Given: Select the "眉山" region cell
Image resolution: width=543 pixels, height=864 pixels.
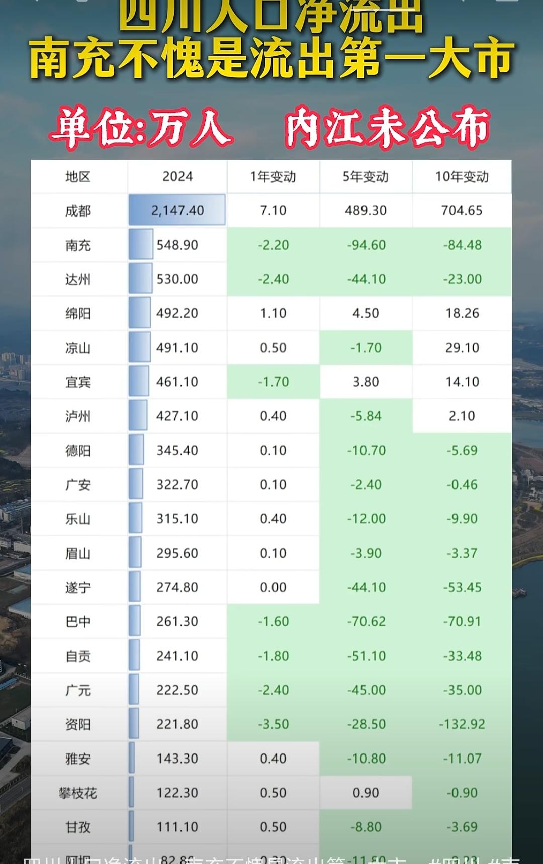Looking at the screenshot, I should click(78, 553).
